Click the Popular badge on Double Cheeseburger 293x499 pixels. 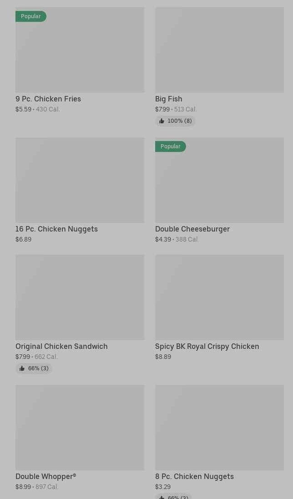(171, 146)
